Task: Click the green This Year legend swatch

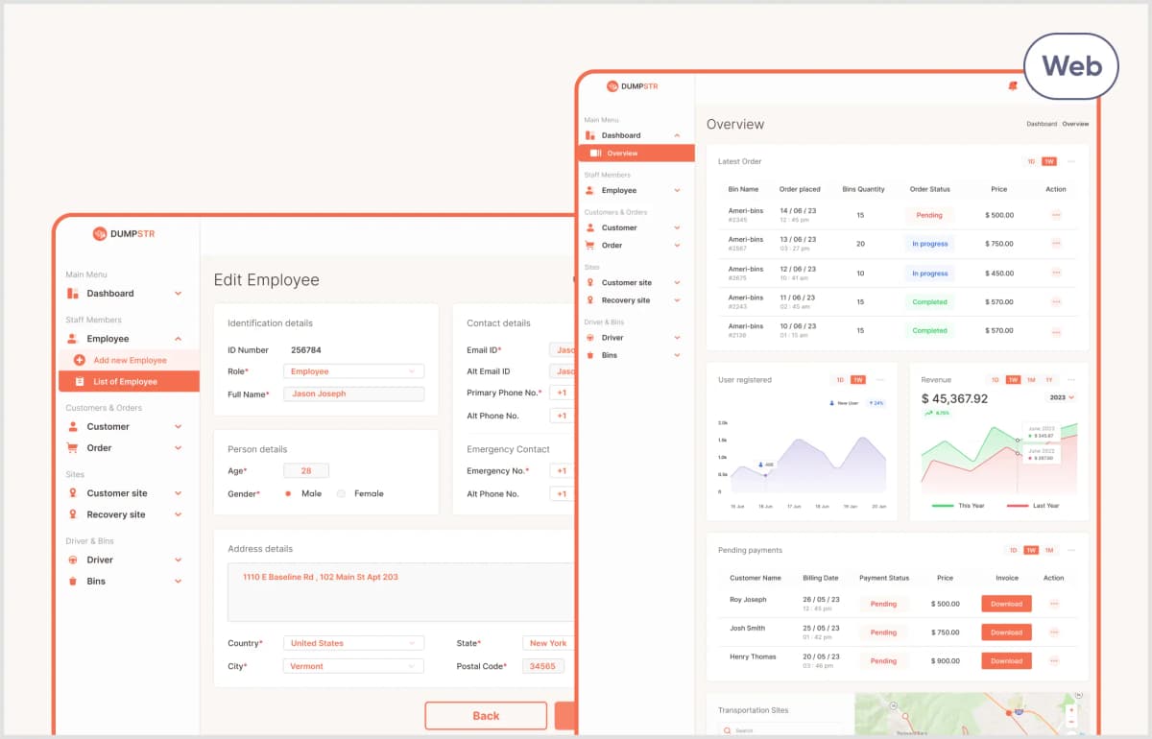Action: coord(943,505)
